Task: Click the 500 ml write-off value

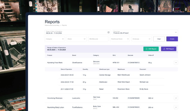Action: coord(151,98)
